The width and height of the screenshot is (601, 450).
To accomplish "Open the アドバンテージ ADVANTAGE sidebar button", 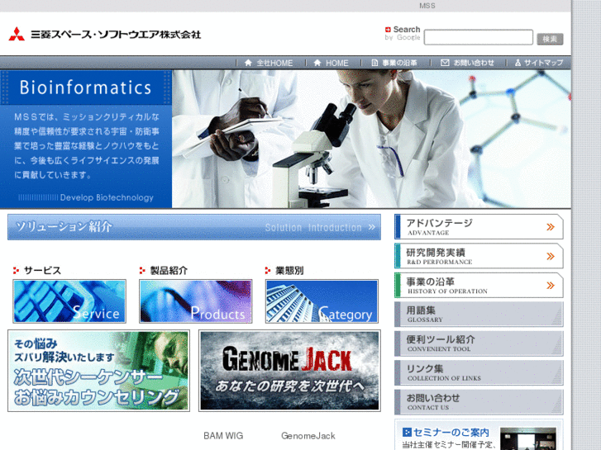I will click(x=479, y=227).
